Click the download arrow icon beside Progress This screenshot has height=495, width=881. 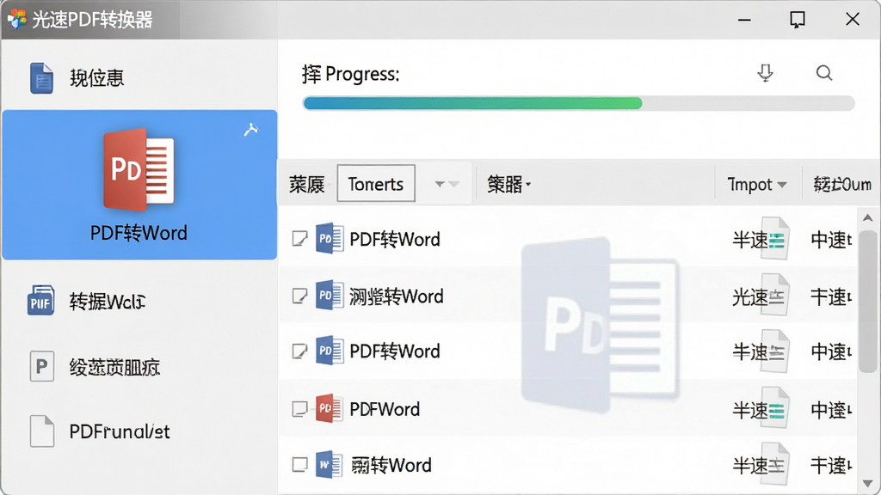(x=765, y=73)
